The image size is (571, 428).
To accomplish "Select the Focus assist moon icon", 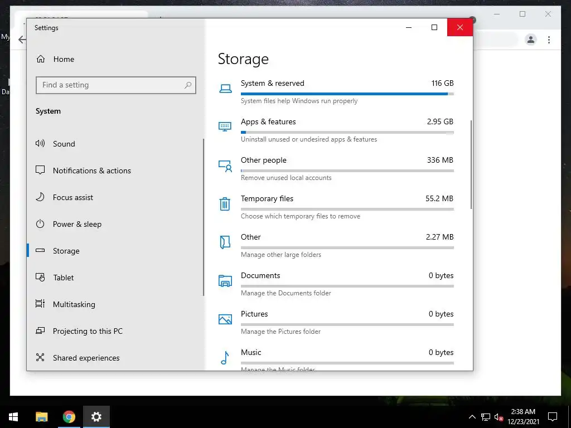I will tap(40, 197).
